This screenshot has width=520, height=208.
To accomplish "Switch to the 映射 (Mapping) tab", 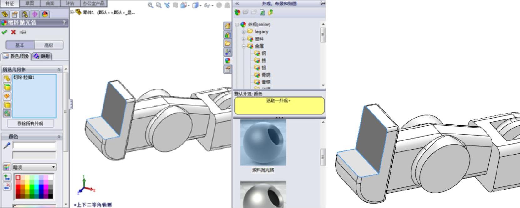I will [x=42, y=56].
